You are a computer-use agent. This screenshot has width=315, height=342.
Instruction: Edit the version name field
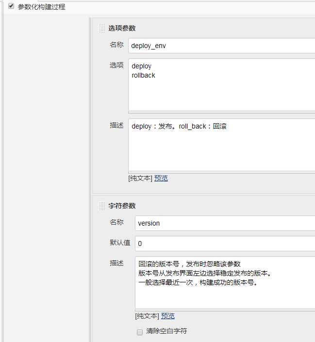(x=225, y=223)
